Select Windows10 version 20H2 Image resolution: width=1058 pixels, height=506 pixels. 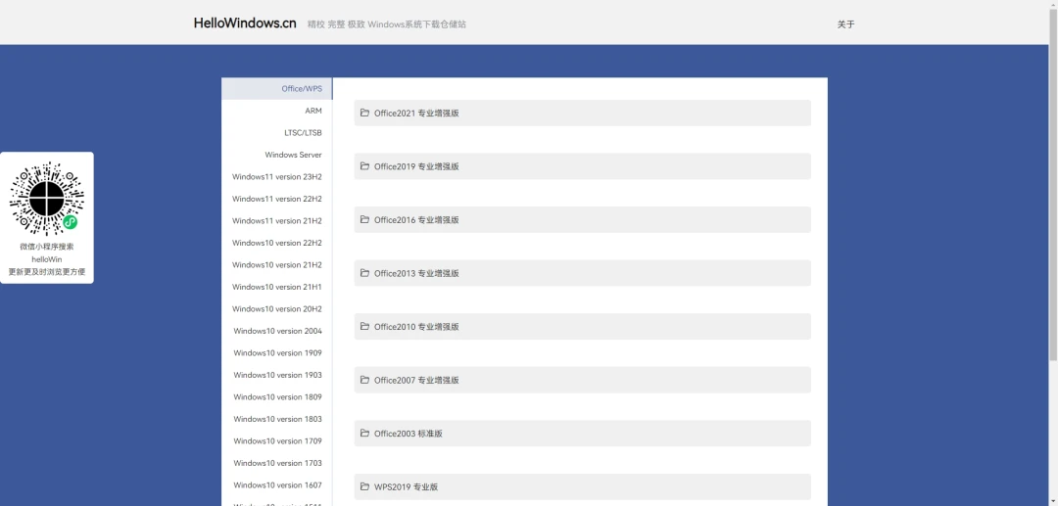(x=276, y=308)
